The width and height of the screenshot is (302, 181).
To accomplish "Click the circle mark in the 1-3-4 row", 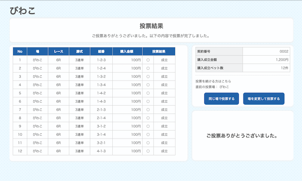I will click(148, 85).
